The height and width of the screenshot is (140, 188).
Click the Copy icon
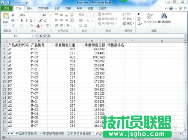click(x=13, y=20)
